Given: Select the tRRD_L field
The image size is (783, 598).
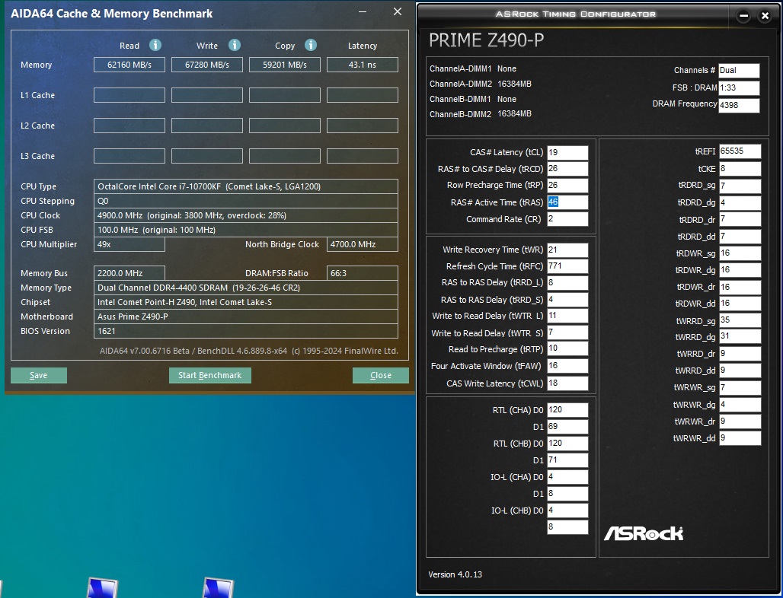Looking at the screenshot, I should tap(567, 283).
